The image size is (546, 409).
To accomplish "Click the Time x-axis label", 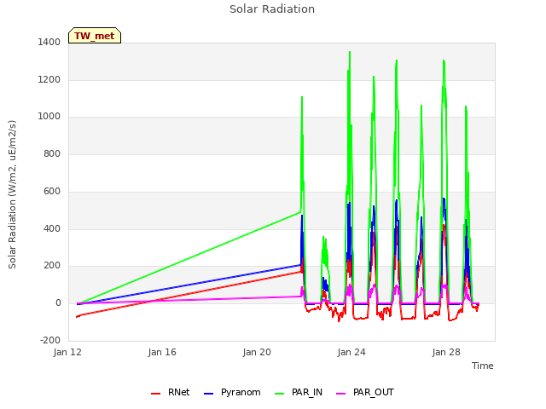I will pos(483,366).
